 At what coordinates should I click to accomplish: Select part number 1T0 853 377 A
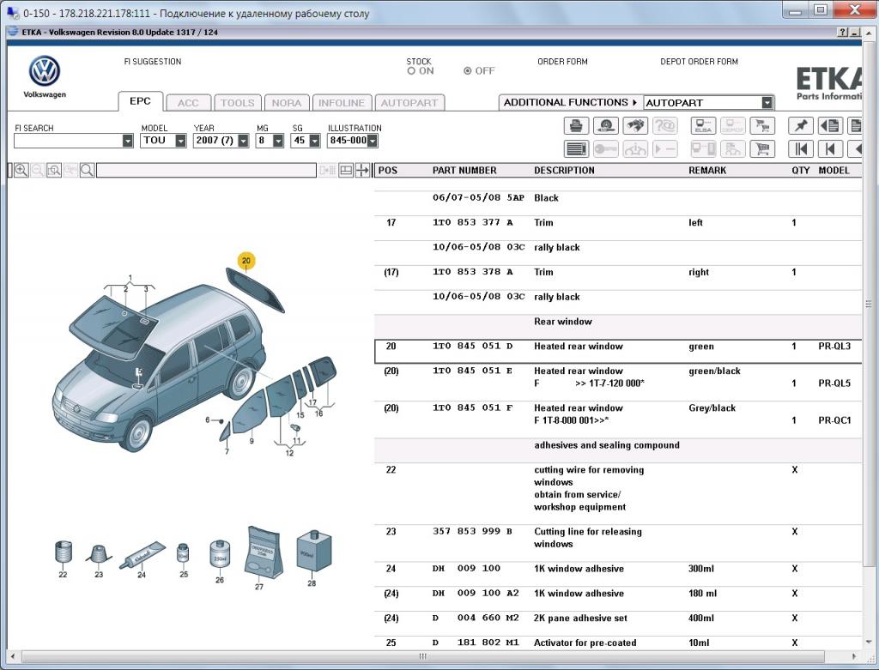pyautogui.click(x=473, y=222)
